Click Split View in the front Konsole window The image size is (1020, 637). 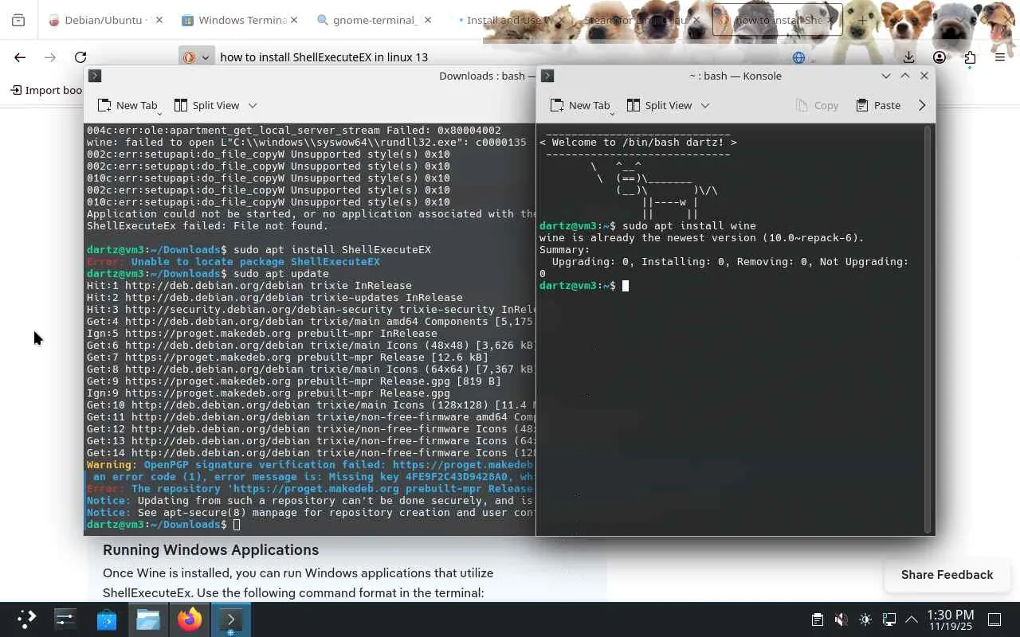660,105
